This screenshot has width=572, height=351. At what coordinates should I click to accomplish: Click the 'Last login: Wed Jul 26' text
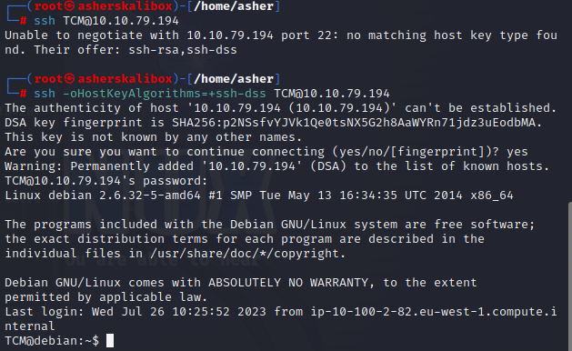coord(85,312)
